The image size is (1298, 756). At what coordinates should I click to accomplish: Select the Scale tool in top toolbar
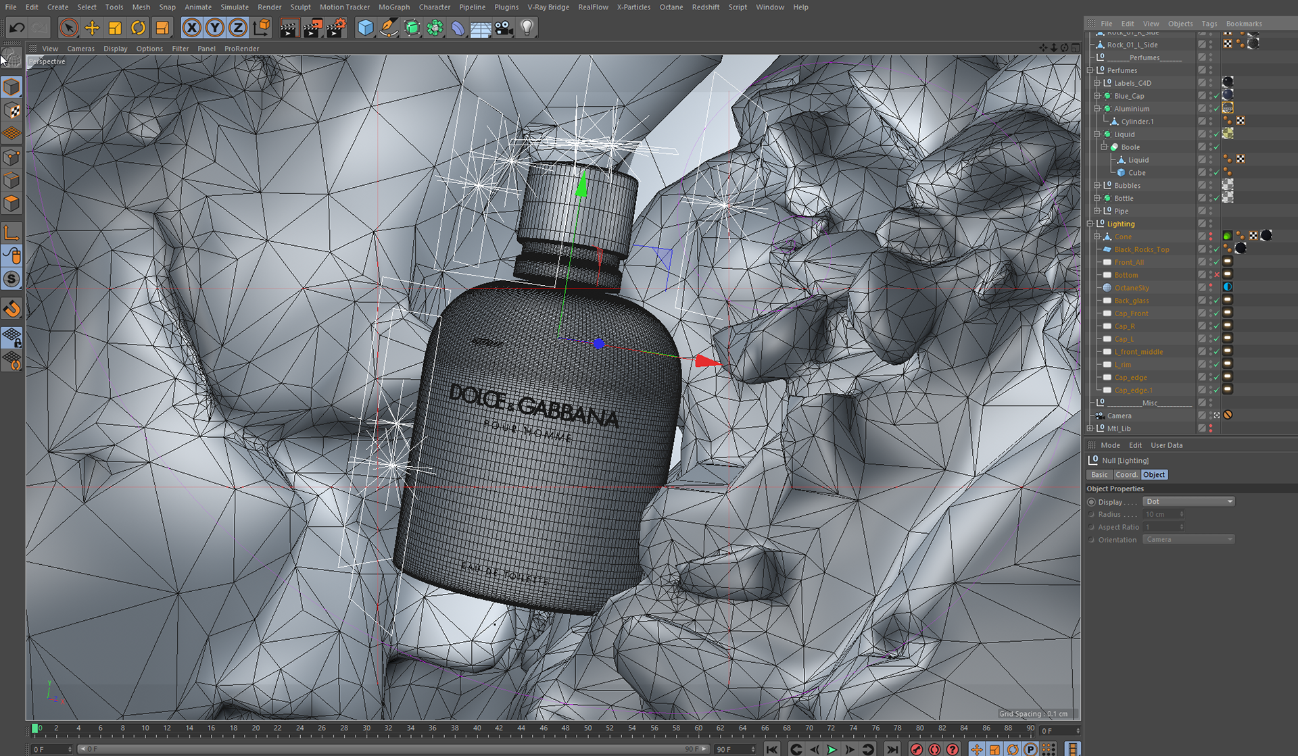(115, 28)
